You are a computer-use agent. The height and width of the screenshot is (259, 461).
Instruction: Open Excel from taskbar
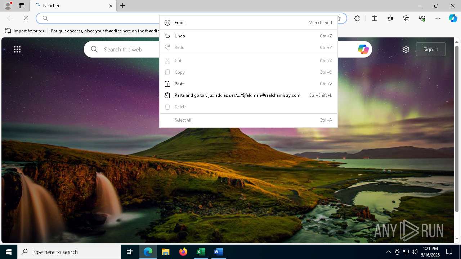click(x=201, y=252)
